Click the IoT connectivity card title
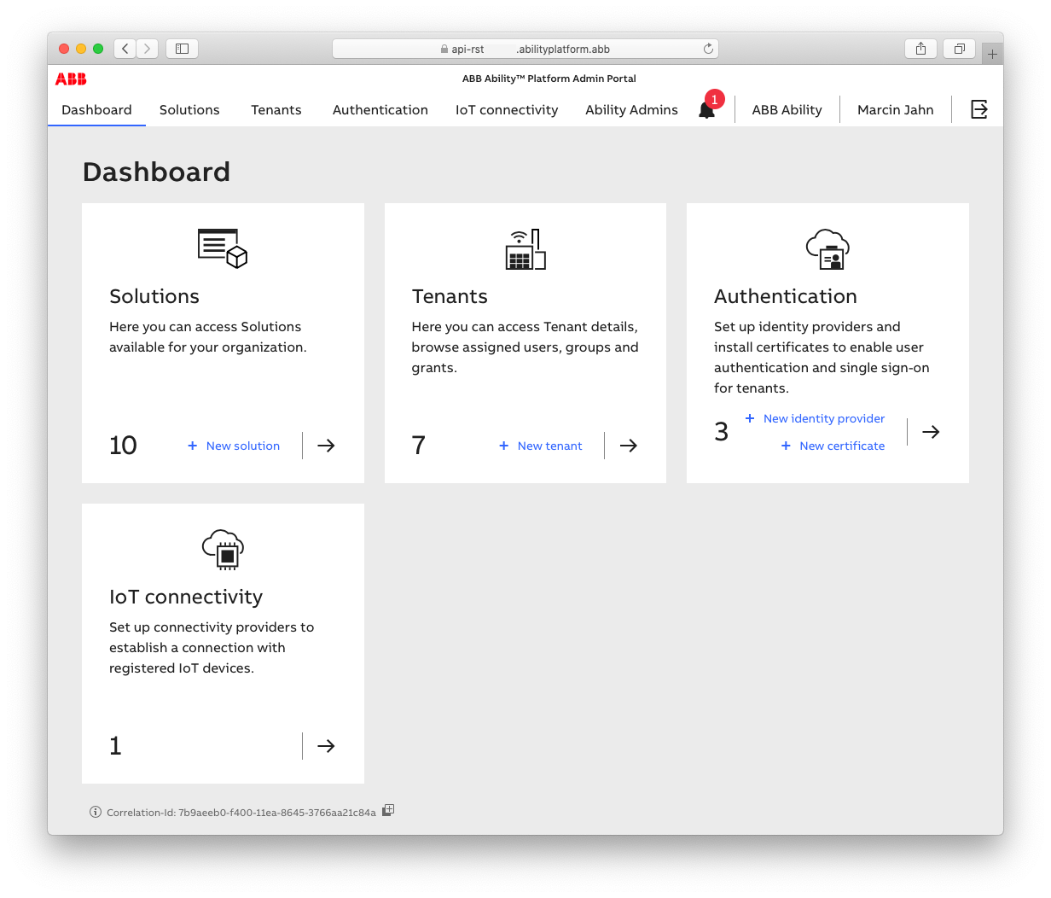 186,597
